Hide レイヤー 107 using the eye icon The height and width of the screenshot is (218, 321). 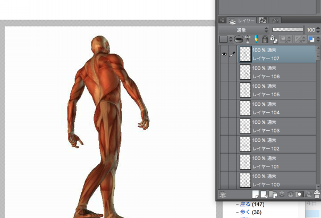pyautogui.click(x=223, y=54)
